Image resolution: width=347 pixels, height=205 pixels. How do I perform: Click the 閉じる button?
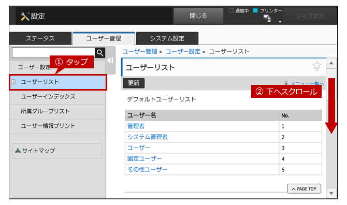click(198, 16)
